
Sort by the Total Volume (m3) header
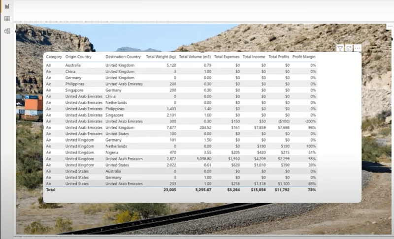pos(195,57)
